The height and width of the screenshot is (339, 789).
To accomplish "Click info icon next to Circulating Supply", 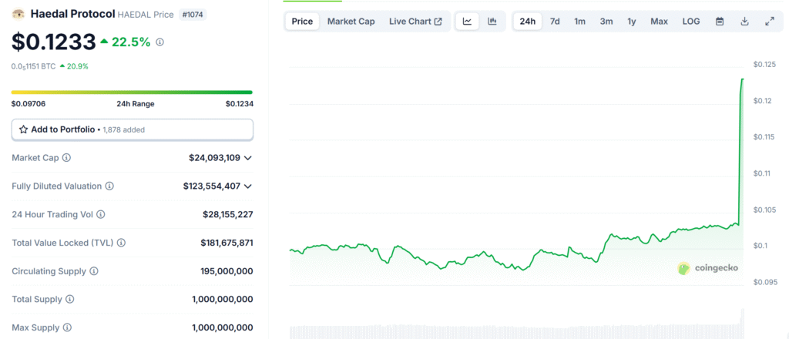I will (x=94, y=271).
